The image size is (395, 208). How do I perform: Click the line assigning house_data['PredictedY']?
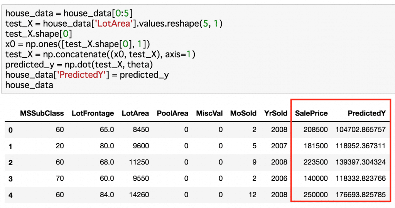click(x=87, y=75)
